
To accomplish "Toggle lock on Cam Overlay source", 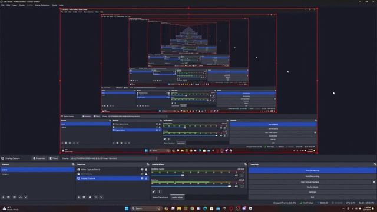I will point(146,174).
